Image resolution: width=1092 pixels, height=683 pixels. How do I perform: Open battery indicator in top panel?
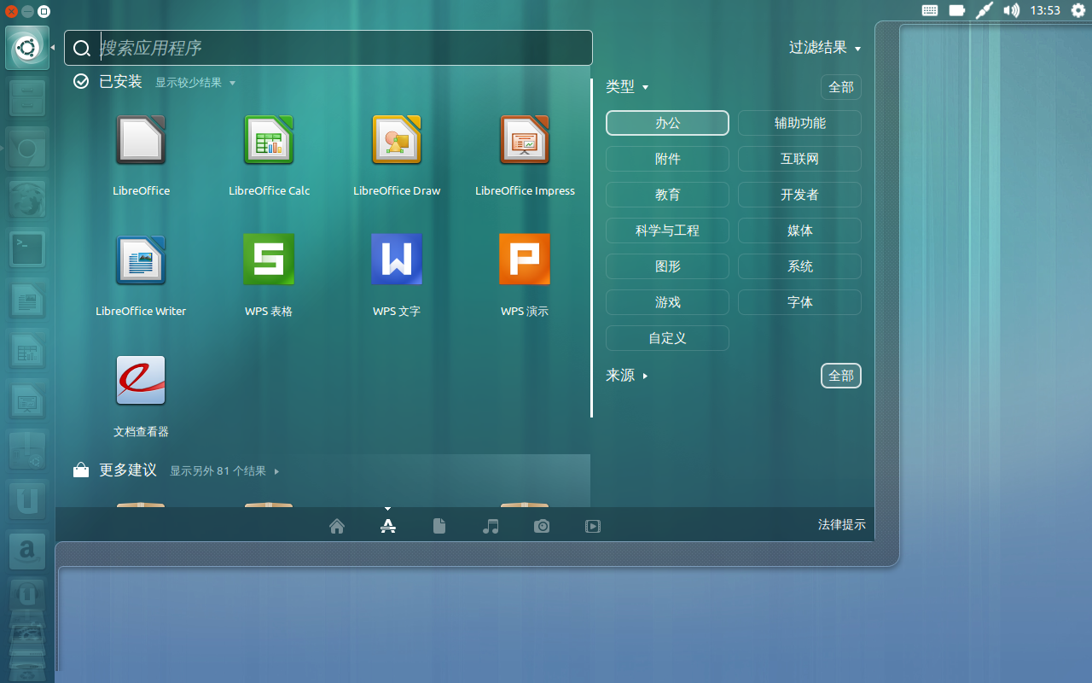tap(957, 10)
